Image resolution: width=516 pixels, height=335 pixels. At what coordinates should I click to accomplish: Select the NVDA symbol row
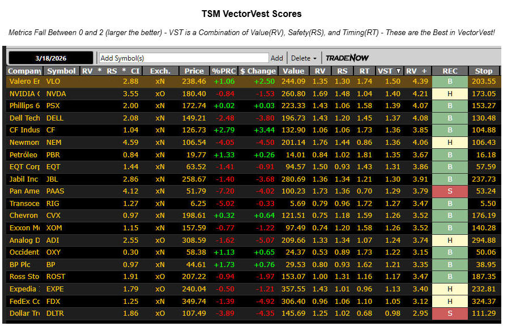coord(56,93)
